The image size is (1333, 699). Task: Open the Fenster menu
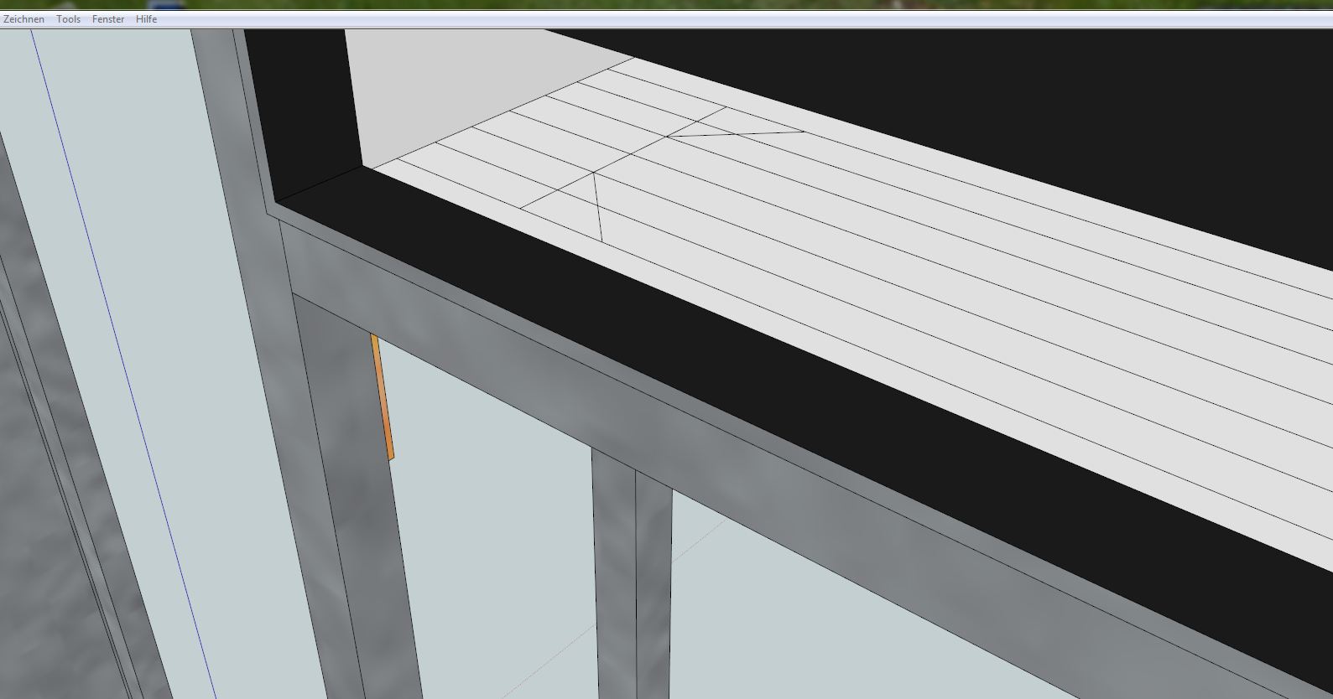coord(108,19)
